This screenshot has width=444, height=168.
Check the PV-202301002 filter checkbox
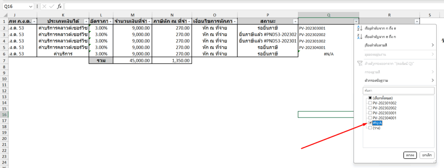[370, 103]
